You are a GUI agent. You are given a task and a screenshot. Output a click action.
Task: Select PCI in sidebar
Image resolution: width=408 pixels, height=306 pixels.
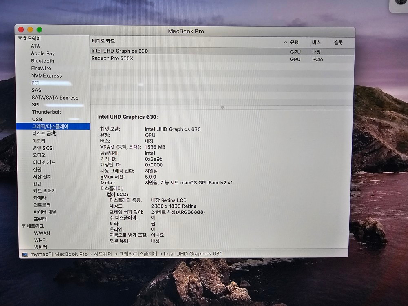click(35, 83)
